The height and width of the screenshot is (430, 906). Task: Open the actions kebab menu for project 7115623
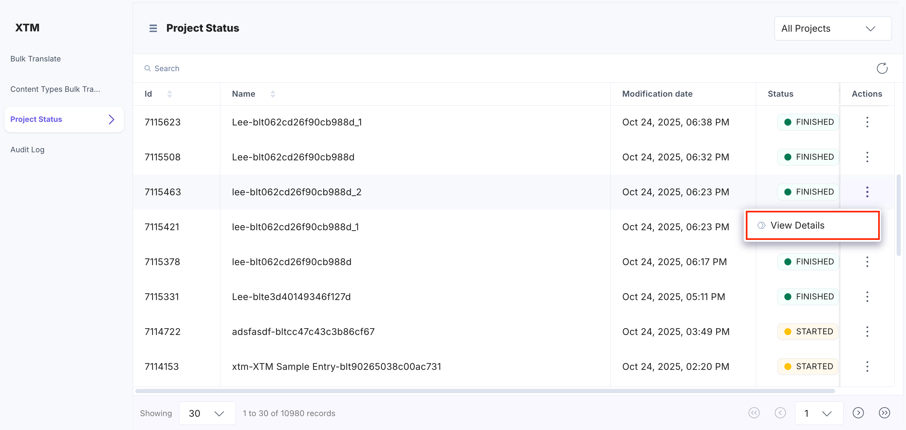pyautogui.click(x=867, y=122)
